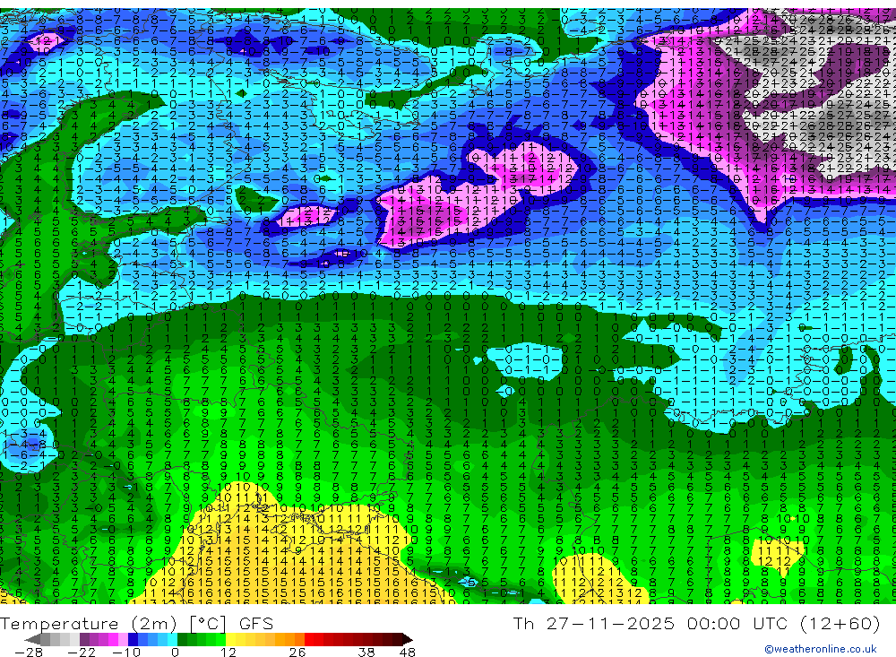Click the 0 label under the color scale
The width and height of the screenshot is (896, 657).
coord(175,652)
